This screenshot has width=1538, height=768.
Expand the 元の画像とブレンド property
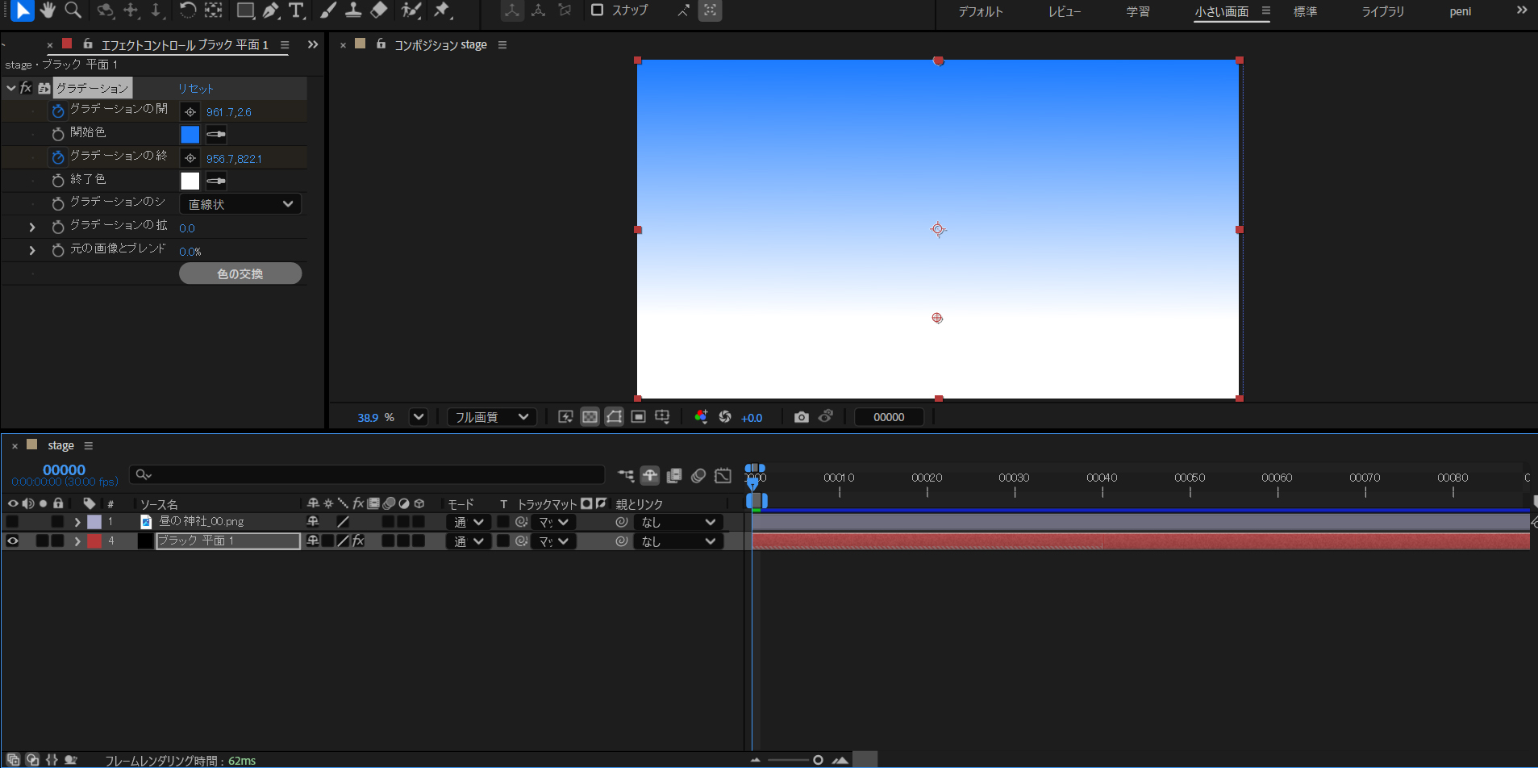32,251
